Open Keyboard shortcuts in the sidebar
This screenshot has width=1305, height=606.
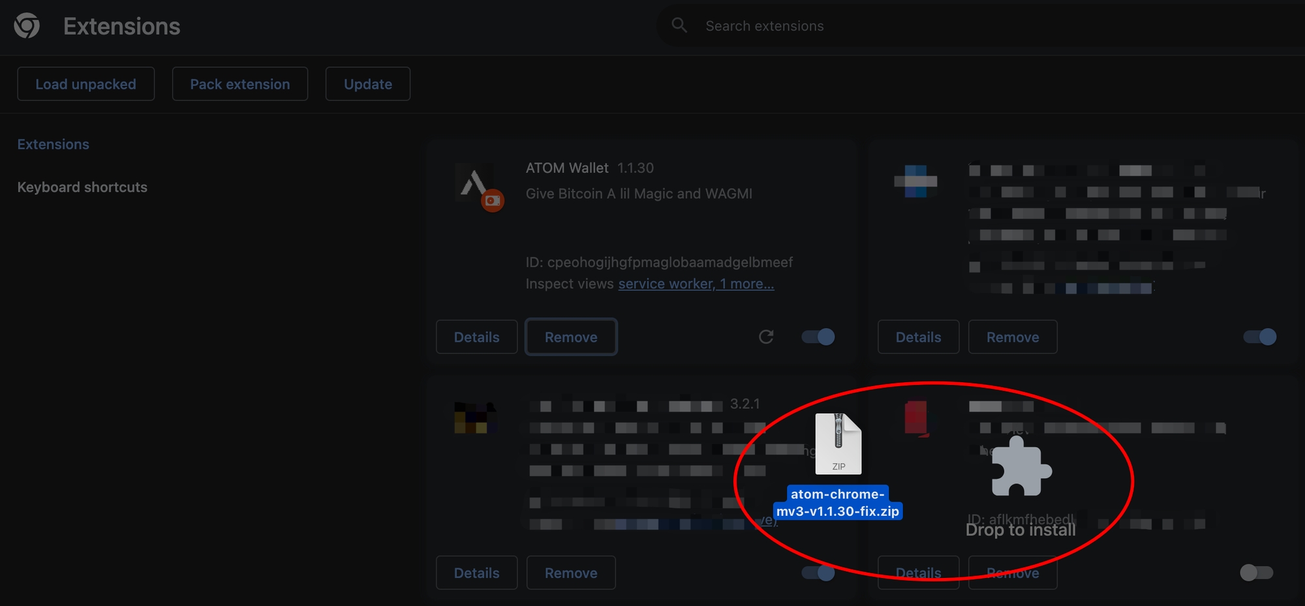tap(82, 187)
